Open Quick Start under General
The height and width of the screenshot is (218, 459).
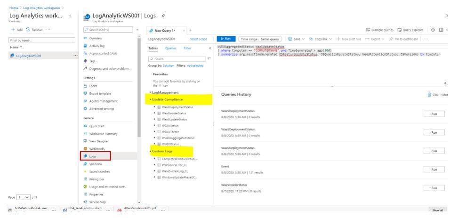click(97, 126)
